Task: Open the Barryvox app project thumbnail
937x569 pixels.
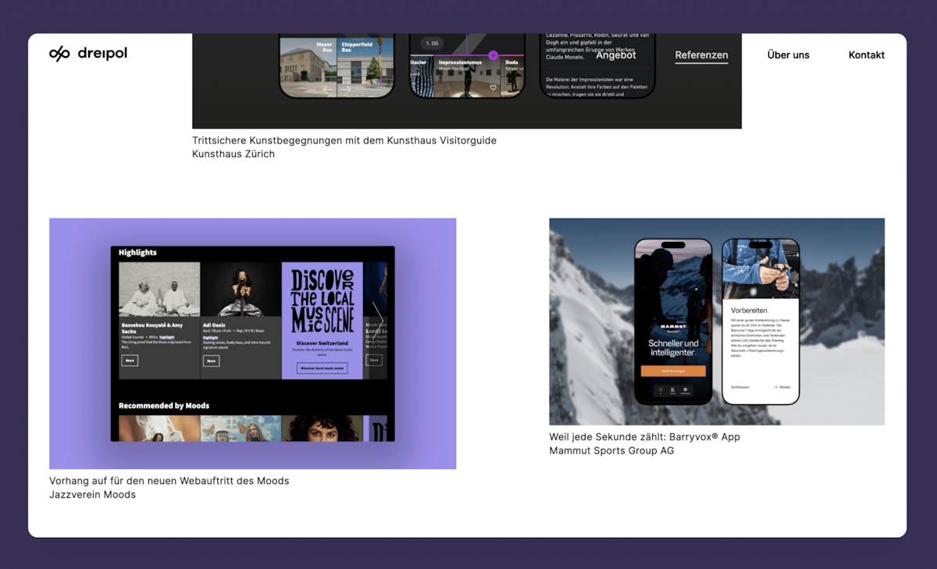Action: point(717,322)
